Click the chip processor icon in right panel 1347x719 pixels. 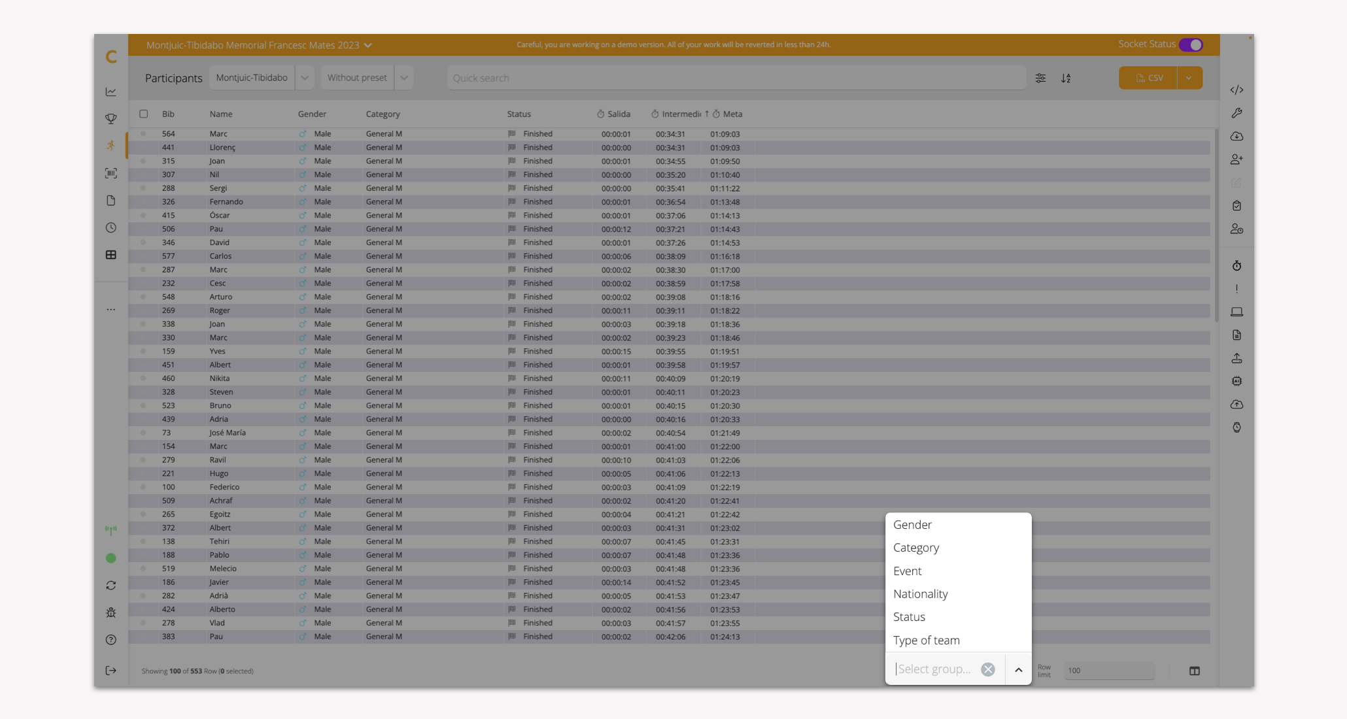coord(1236,381)
